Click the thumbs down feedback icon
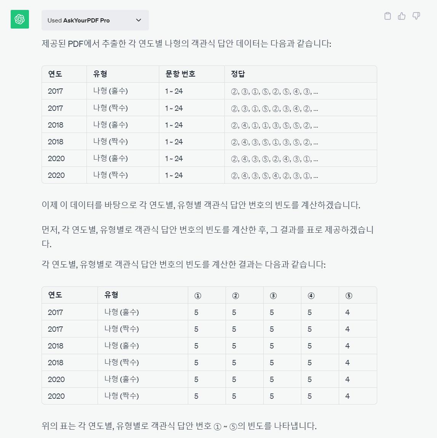The height and width of the screenshot is (438, 437). (x=416, y=16)
